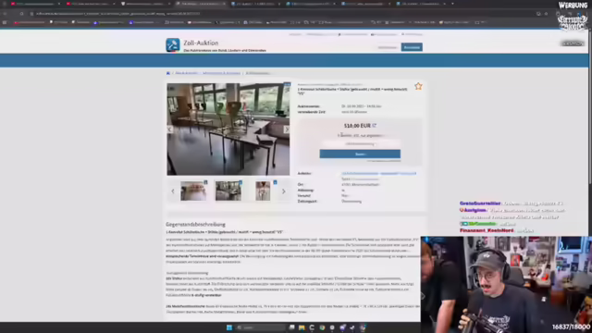
Task: Click the Windows taskbar search box
Action: tap(260, 327)
